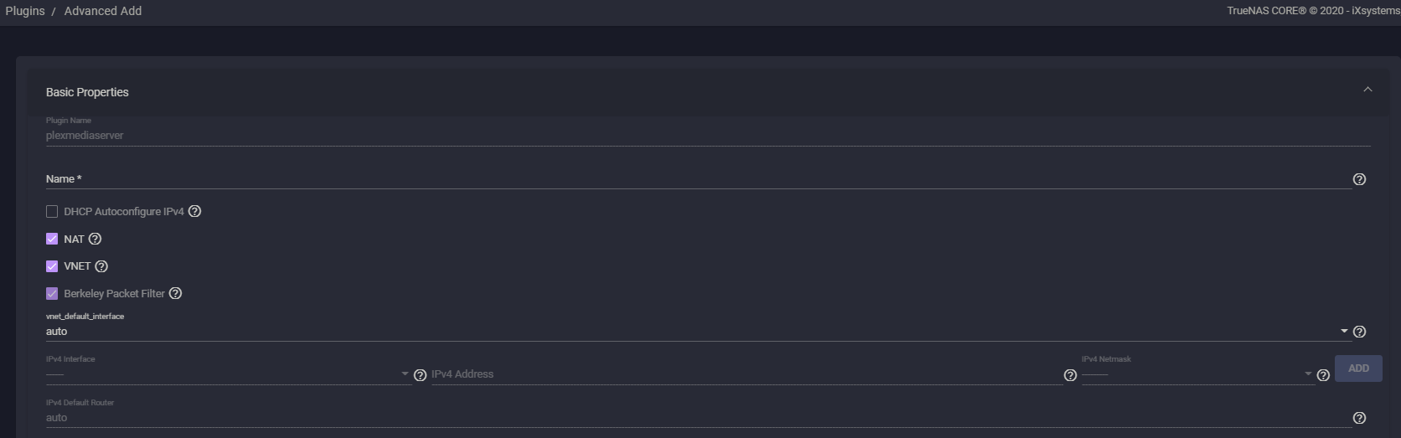Click the VNET help question icon
Screen dimensions: 1401x438
[x=101, y=266]
